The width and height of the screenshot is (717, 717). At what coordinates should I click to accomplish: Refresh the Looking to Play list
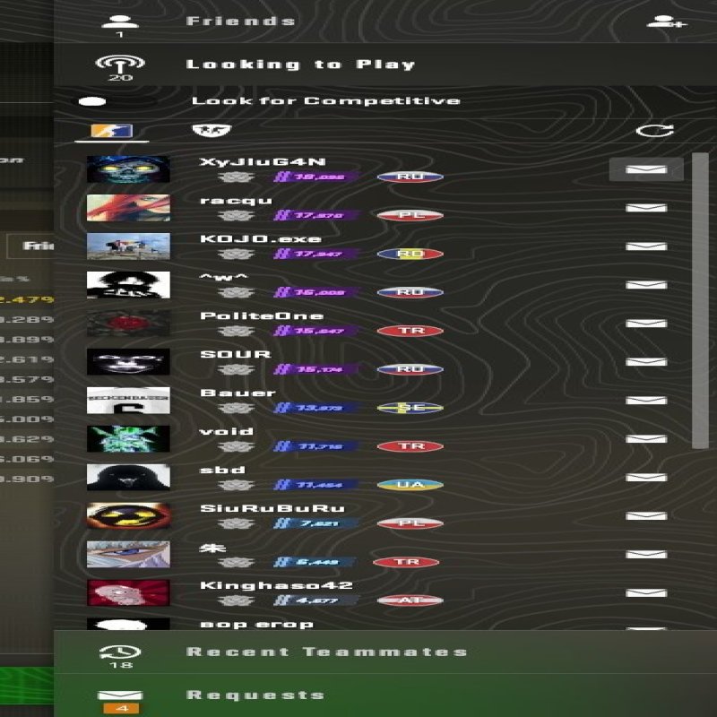tap(654, 131)
